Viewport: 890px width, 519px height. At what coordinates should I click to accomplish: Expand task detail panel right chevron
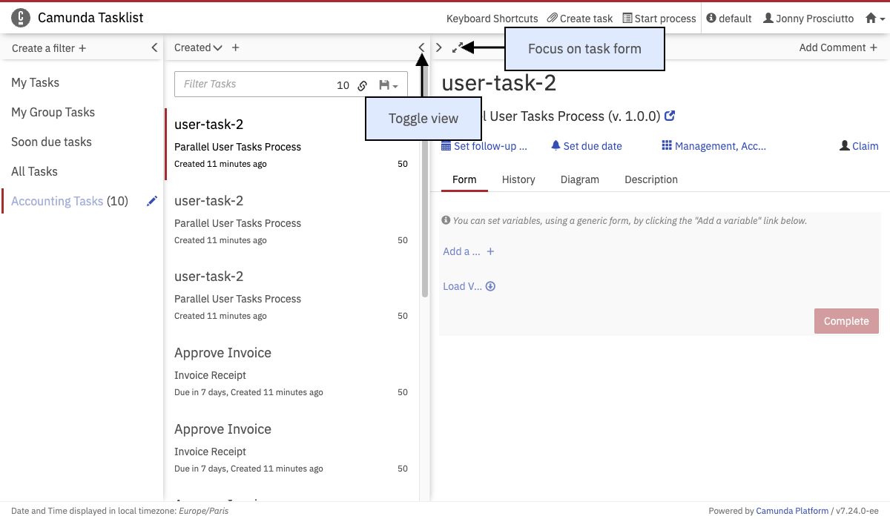[439, 47]
